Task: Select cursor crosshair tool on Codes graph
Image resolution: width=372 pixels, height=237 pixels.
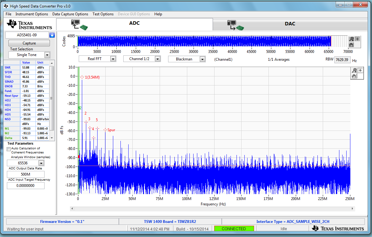Action: coord(357,39)
